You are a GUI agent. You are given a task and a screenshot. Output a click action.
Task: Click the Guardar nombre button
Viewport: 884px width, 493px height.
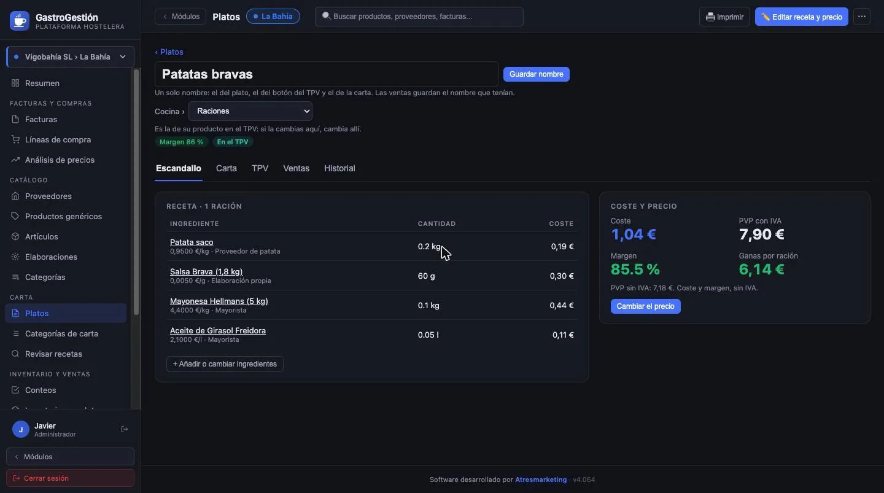[x=537, y=74]
